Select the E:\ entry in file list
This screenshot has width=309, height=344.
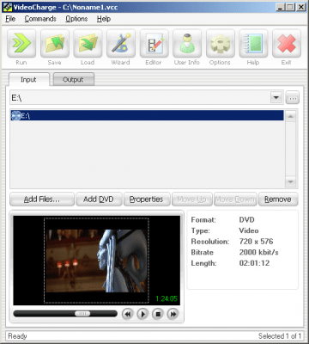[x=147, y=115]
